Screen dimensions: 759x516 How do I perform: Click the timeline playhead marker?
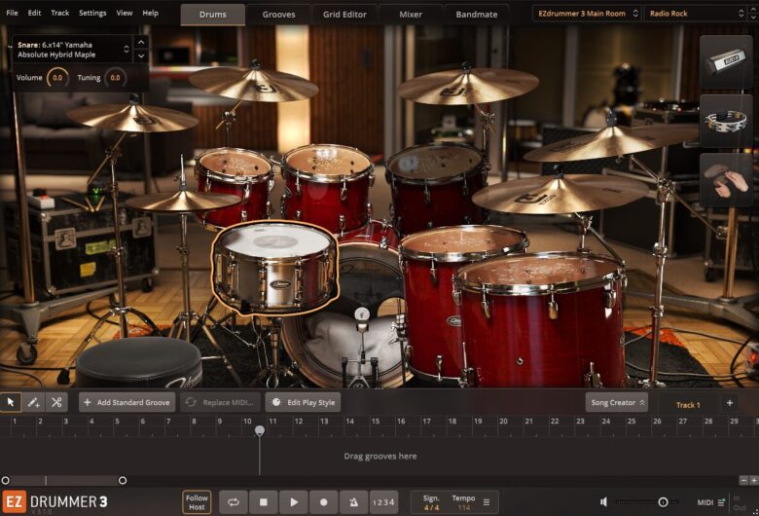pyautogui.click(x=260, y=430)
